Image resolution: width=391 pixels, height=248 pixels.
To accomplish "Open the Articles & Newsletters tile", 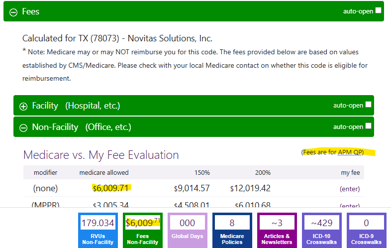I will point(277,230).
